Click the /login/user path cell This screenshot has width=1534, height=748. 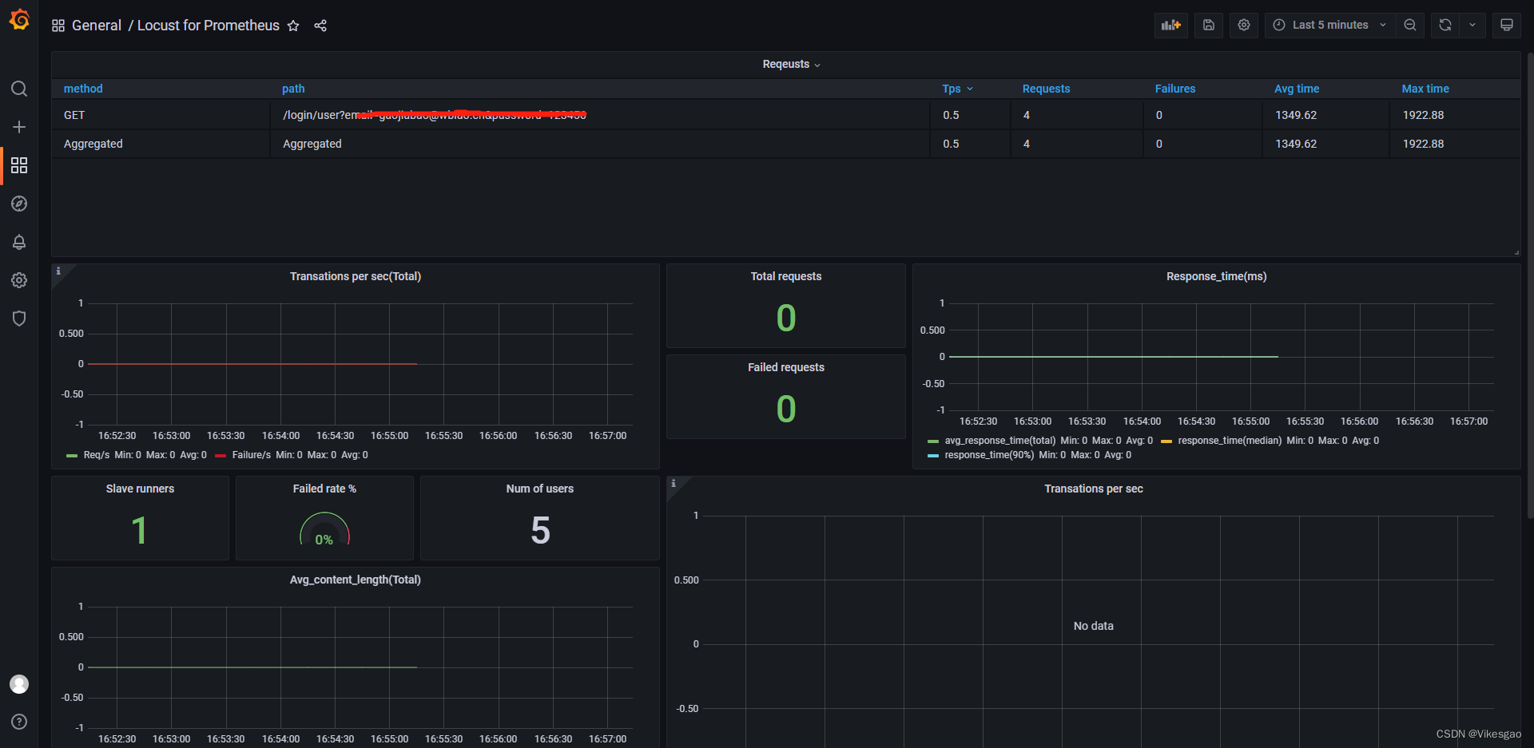click(600, 115)
